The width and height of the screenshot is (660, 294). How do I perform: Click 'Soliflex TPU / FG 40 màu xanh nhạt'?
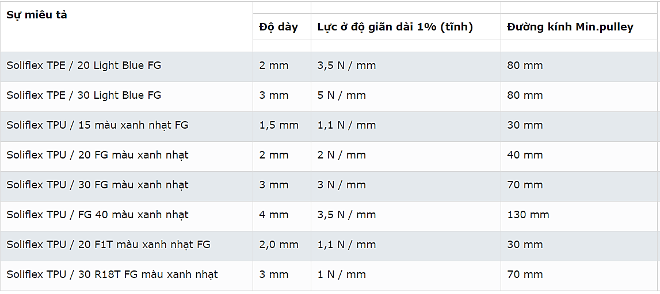[x=97, y=215]
